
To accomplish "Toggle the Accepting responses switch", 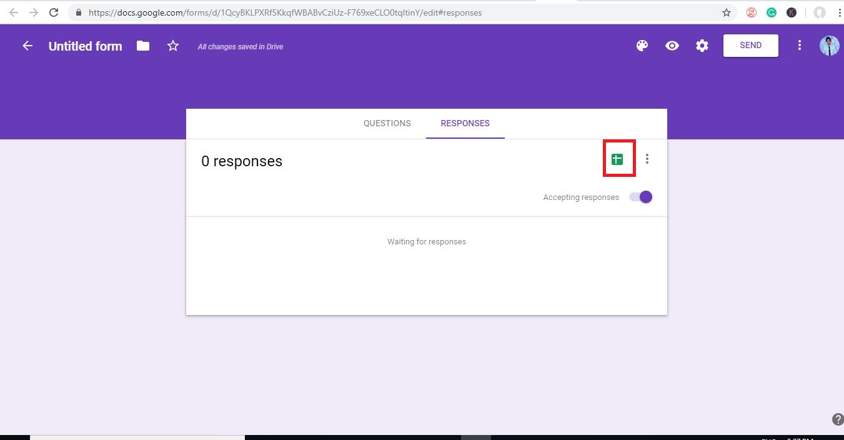I will tap(641, 197).
